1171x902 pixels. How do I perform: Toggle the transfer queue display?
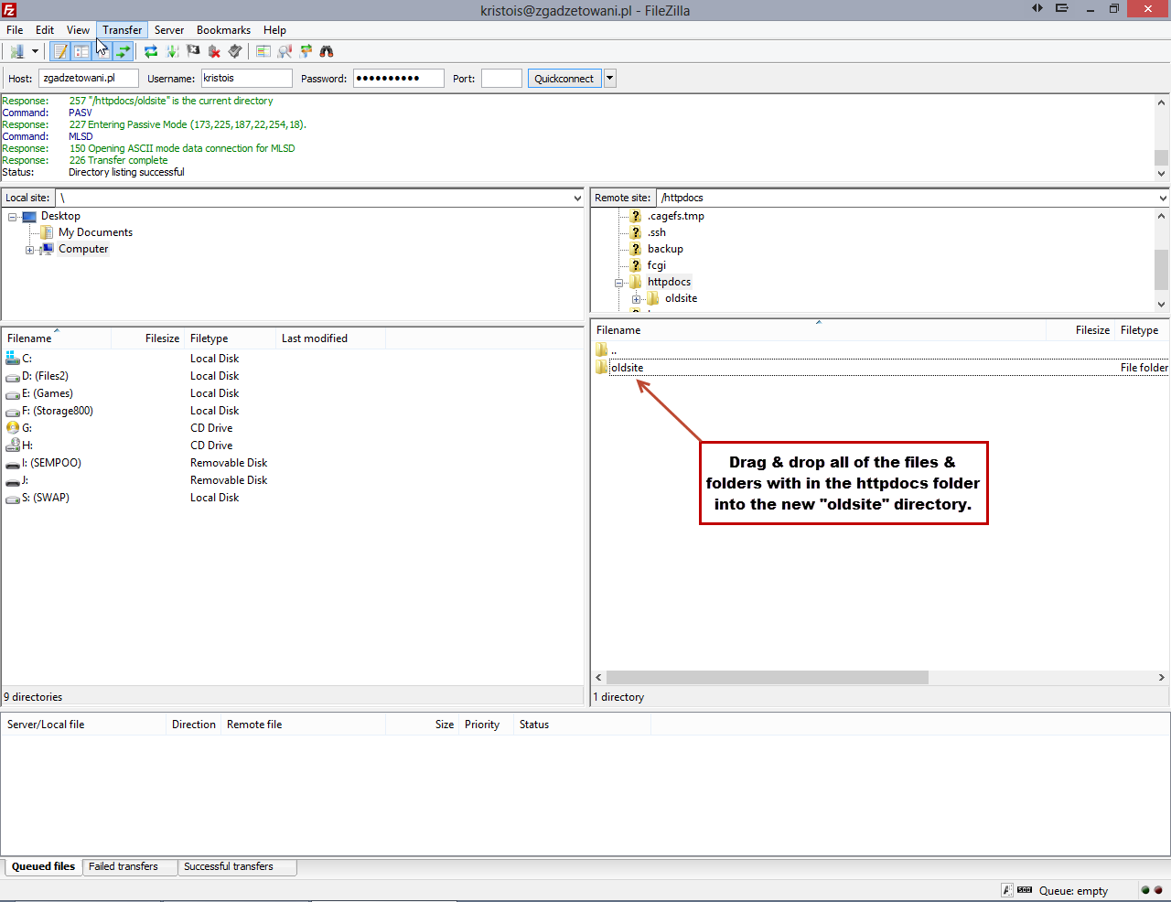tap(124, 51)
